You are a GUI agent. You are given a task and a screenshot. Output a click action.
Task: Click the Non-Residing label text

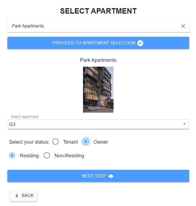click(69, 156)
